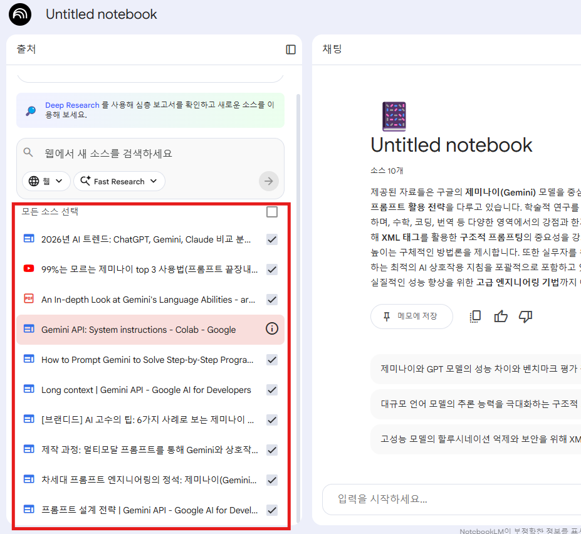Click the icon of 제작 과정 source
This screenshot has width=581, height=534.
29,449
